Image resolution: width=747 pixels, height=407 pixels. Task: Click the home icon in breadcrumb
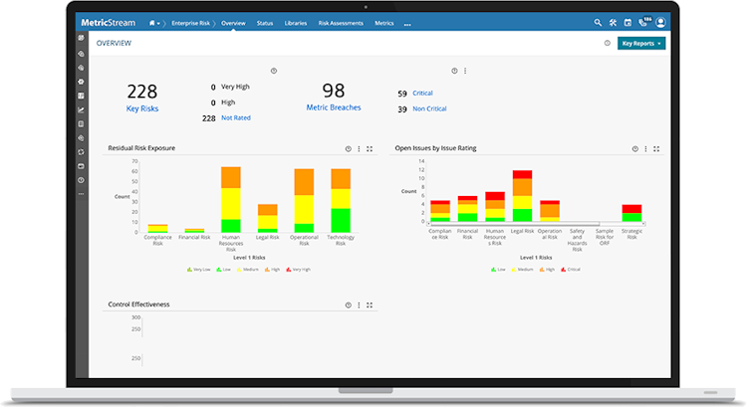click(152, 23)
